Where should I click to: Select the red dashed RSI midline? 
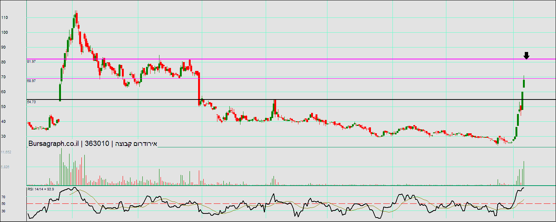pos(291,203)
